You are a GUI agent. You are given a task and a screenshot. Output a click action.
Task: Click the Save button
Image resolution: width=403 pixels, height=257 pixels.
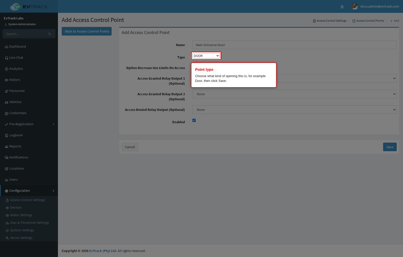pyautogui.click(x=390, y=147)
